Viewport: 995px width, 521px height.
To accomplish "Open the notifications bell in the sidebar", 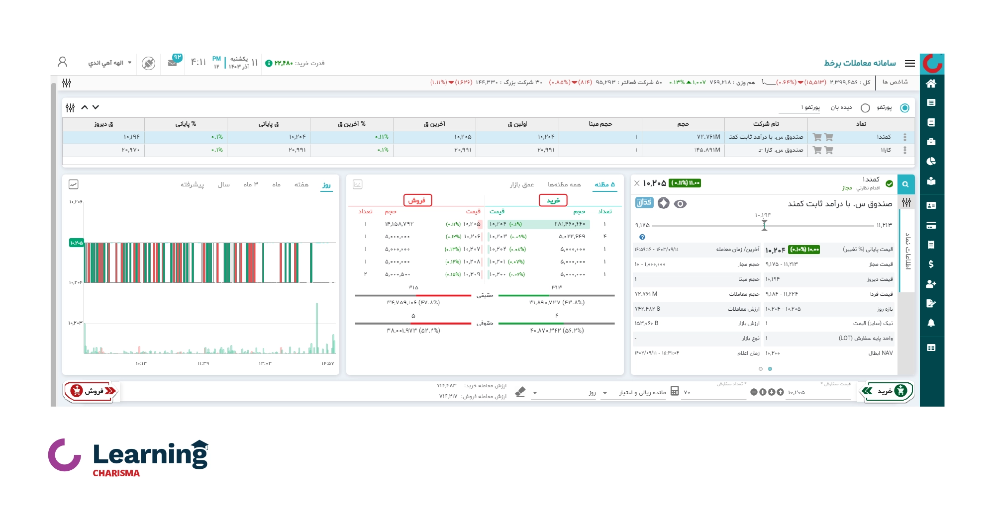I will [x=931, y=323].
